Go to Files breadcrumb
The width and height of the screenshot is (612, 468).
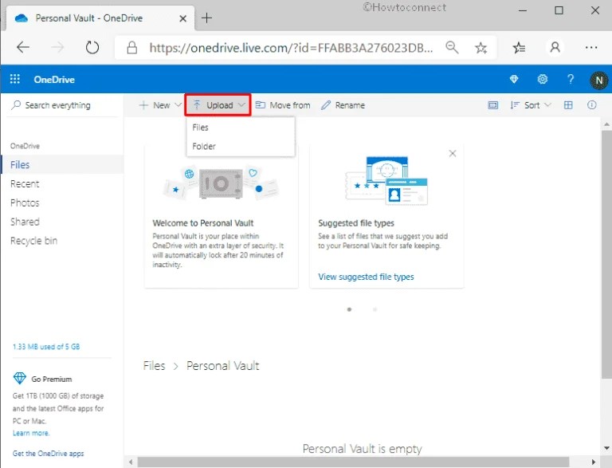click(154, 366)
